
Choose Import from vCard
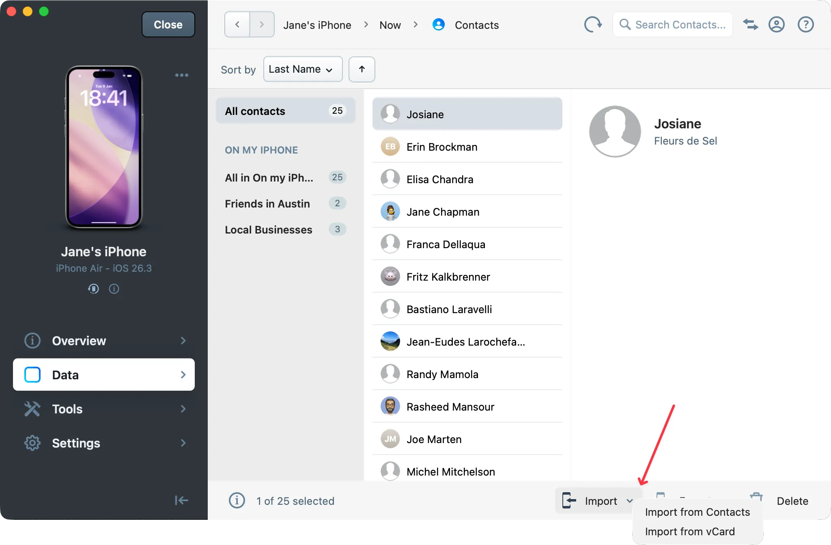coord(690,531)
